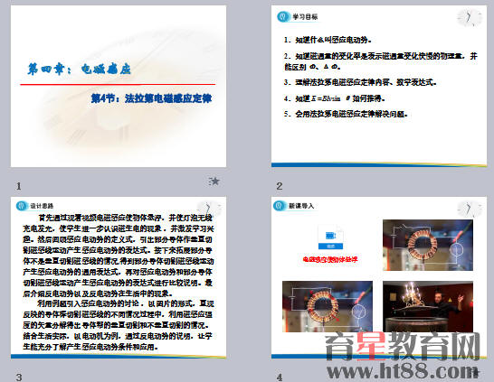This screenshot has height=382, width=494.
Task: Click the clock graphic on slide 4
Action: (x=470, y=209)
